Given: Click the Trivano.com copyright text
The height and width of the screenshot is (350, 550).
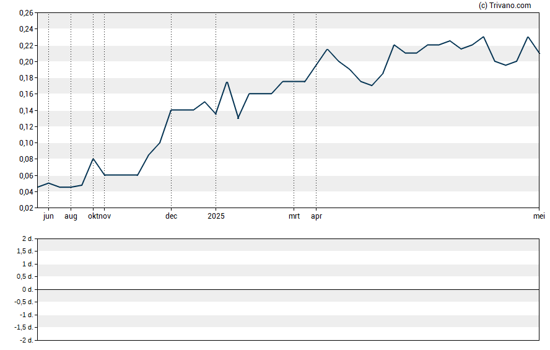Looking at the screenshot, I should point(505,5).
